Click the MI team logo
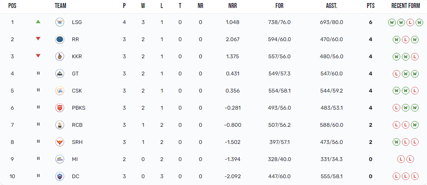Image resolution: width=427 pixels, height=185 pixels. click(x=60, y=159)
